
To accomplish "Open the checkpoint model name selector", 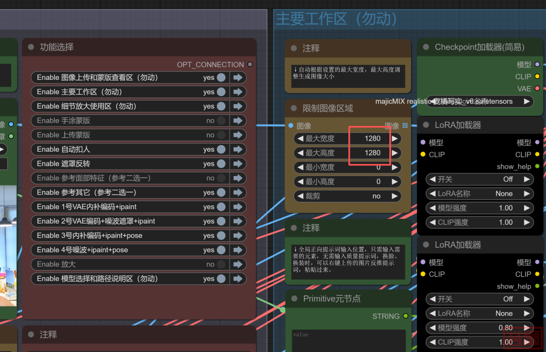I will coord(479,102).
